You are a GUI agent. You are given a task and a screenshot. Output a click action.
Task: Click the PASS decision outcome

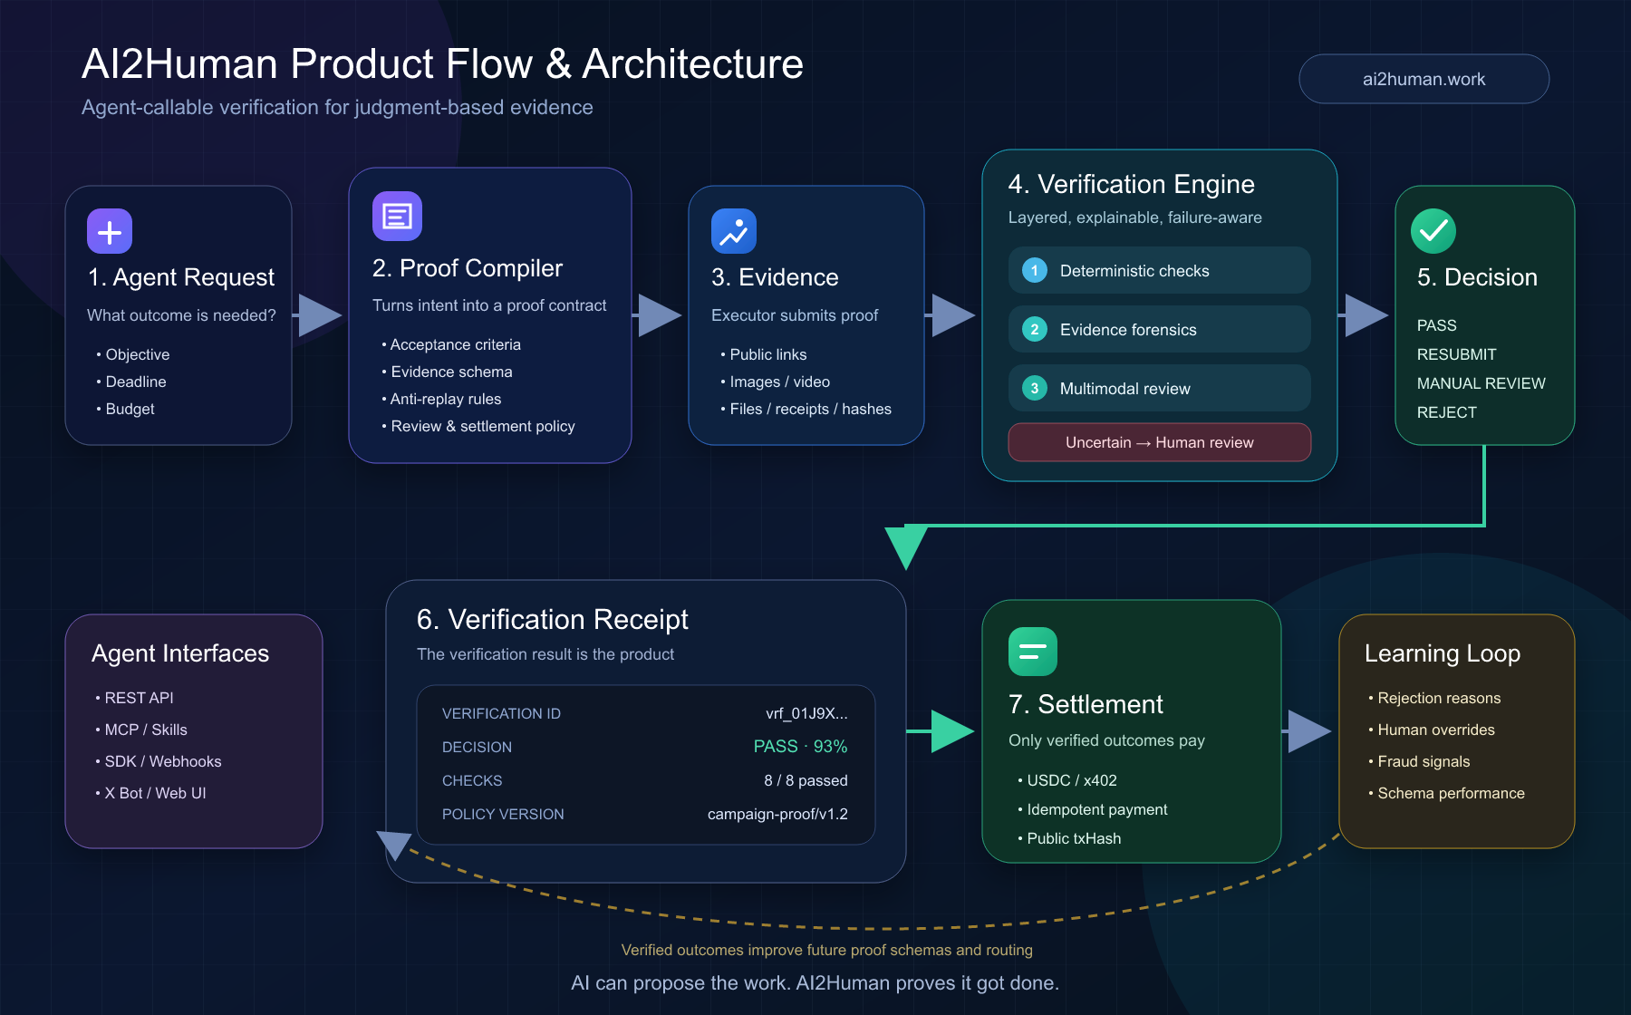pos(1437,325)
